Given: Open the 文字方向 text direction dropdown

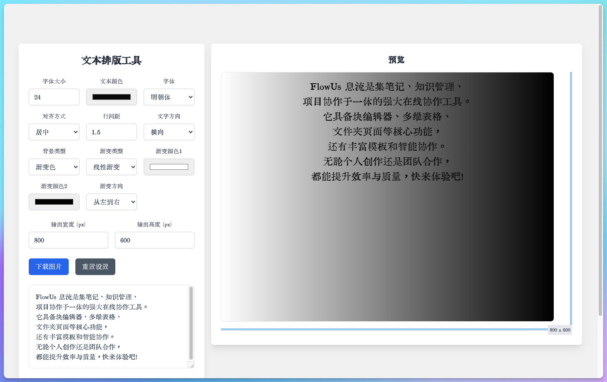Looking at the screenshot, I should 169,132.
